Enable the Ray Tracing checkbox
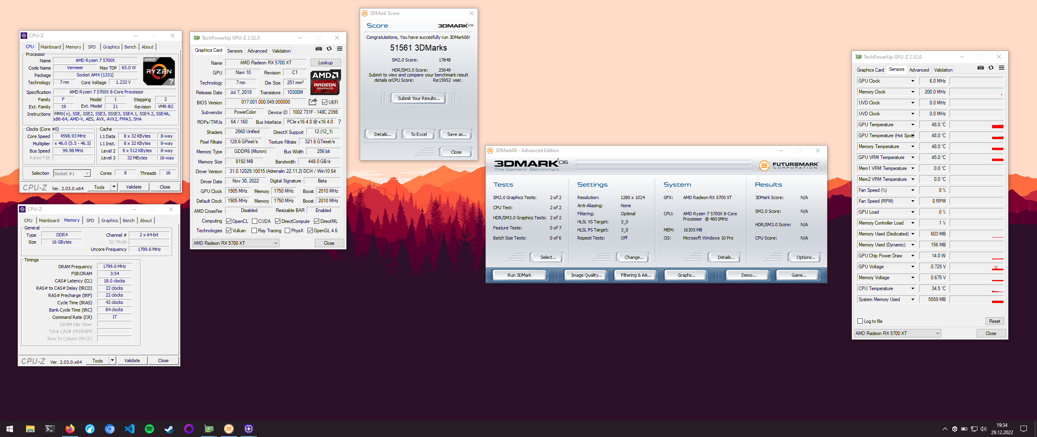This screenshot has width=1037, height=437. click(254, 231)
